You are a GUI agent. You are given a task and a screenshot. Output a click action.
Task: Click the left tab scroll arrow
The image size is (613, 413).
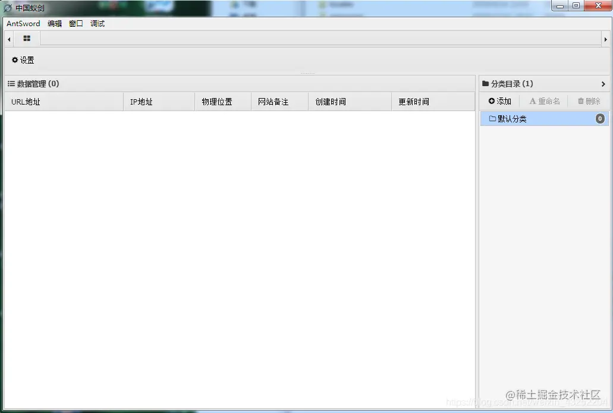pyautogui.click(x=9, y=39)
